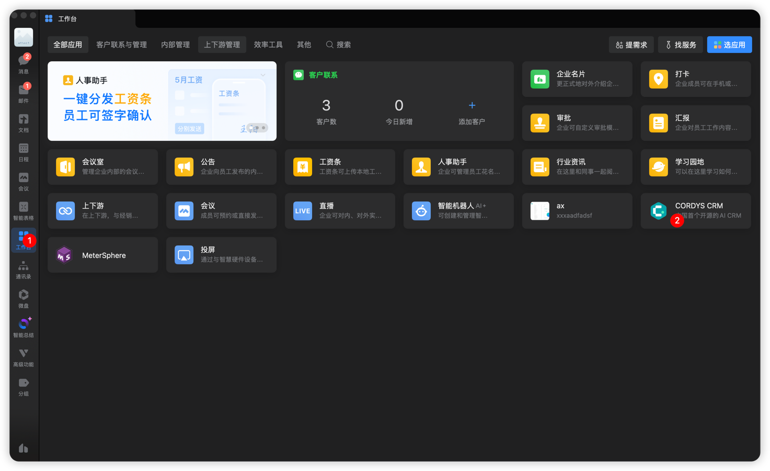Switch to the 内部管理 tab
This screenshot has height=471, width=770.
pyautogui.click(x=175, y=44)
